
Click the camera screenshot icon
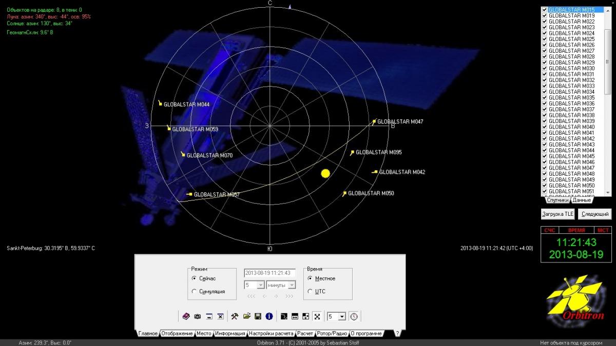(x=197, y=316)
